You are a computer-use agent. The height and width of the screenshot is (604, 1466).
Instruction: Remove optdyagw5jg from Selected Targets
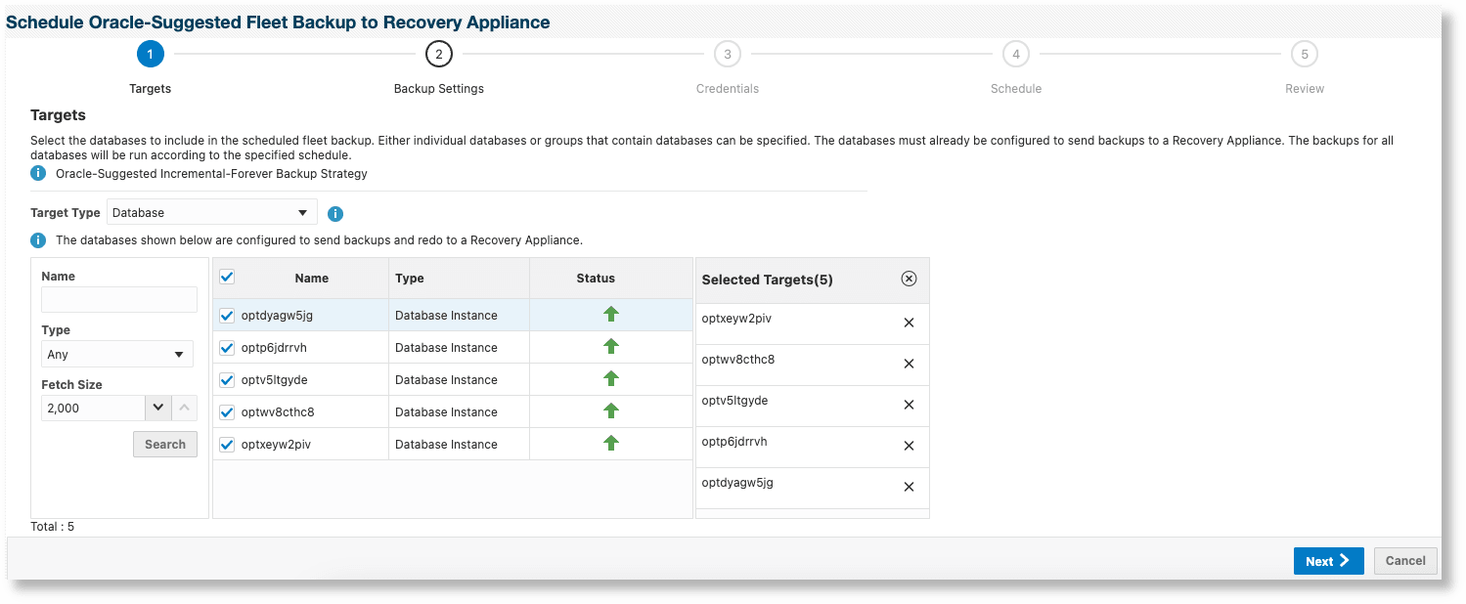pyautogui.click(x=909, y=487)
